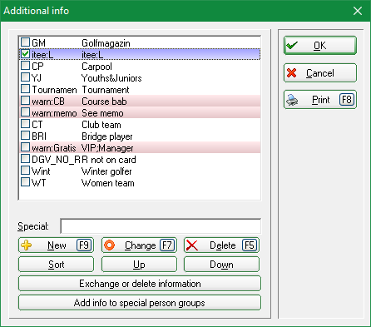The height and width of the screenshot is (327, 371).
Task: Move selected entry with Up button
Action: click(x=139, y=265)
